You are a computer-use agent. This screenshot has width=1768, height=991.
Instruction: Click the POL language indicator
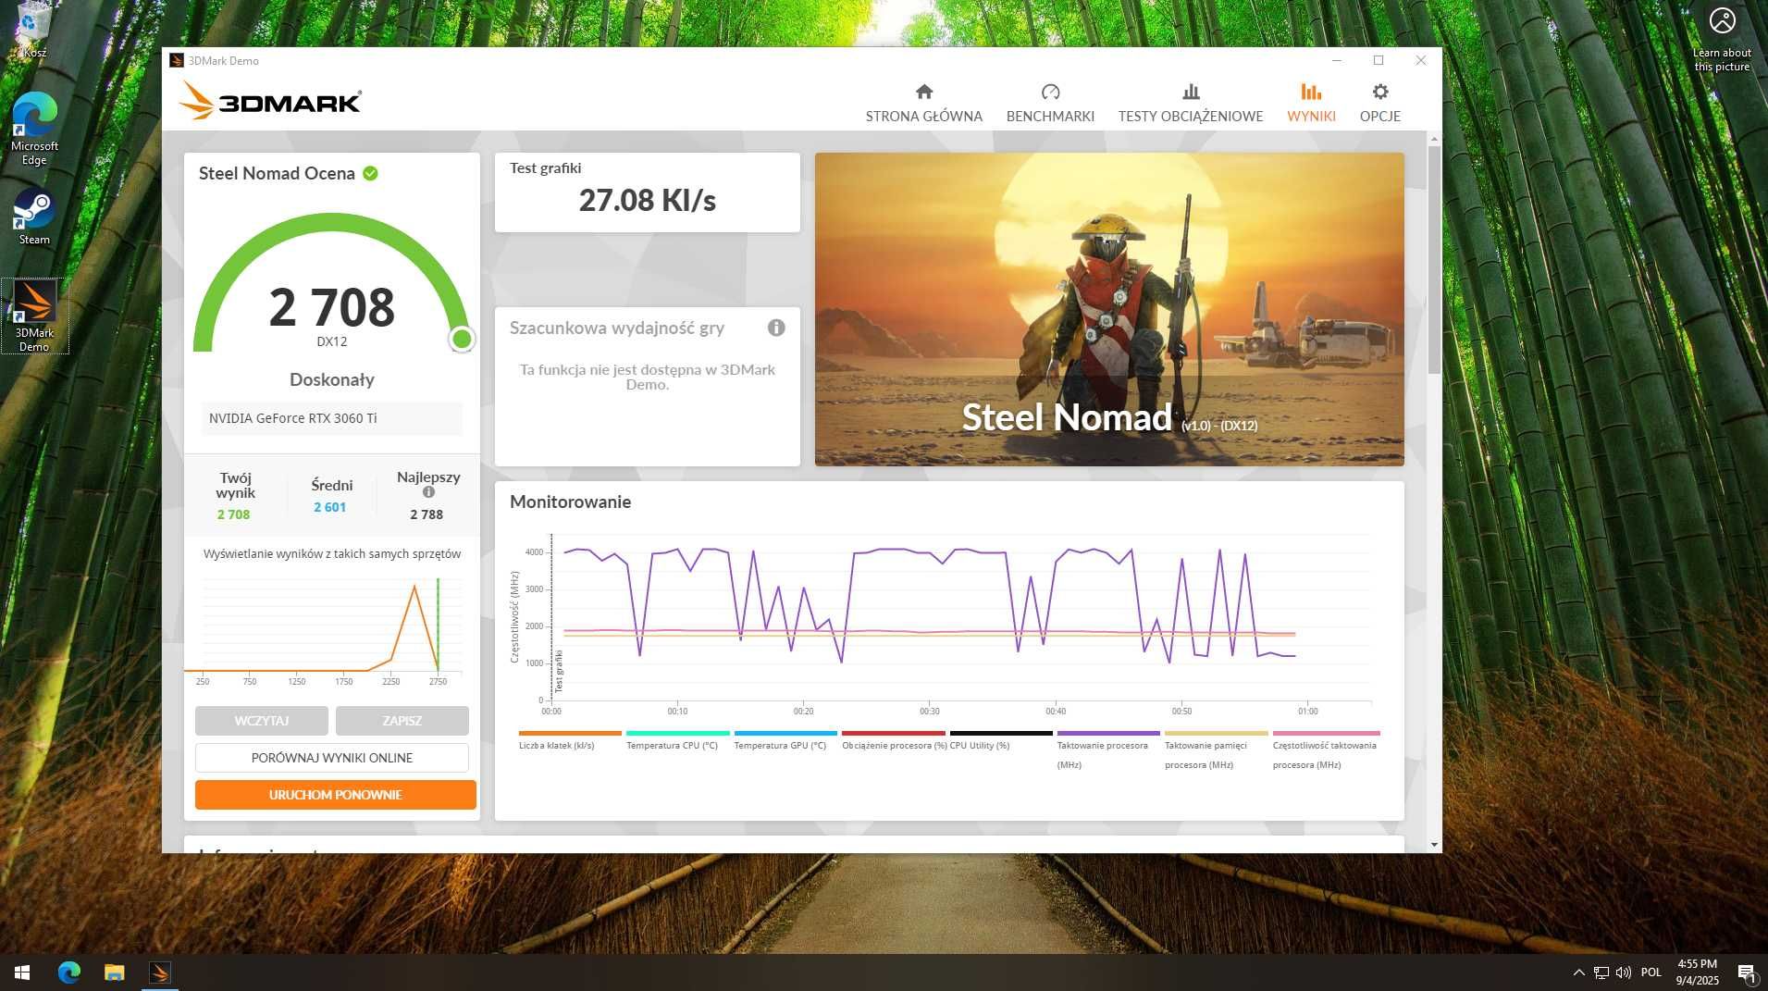1651,972
